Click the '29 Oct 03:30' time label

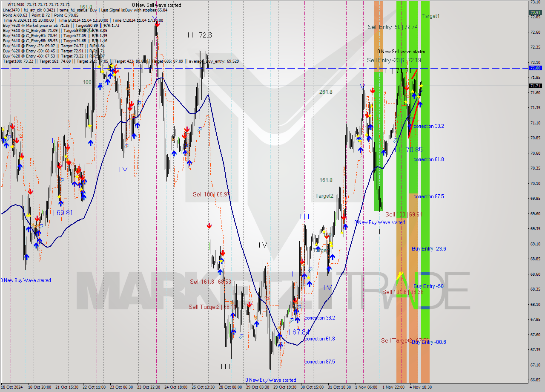point(257,387)
